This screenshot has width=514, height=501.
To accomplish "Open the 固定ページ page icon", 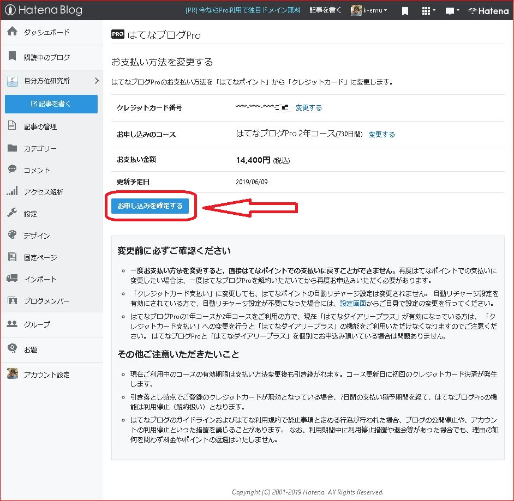I will [12, 257].
